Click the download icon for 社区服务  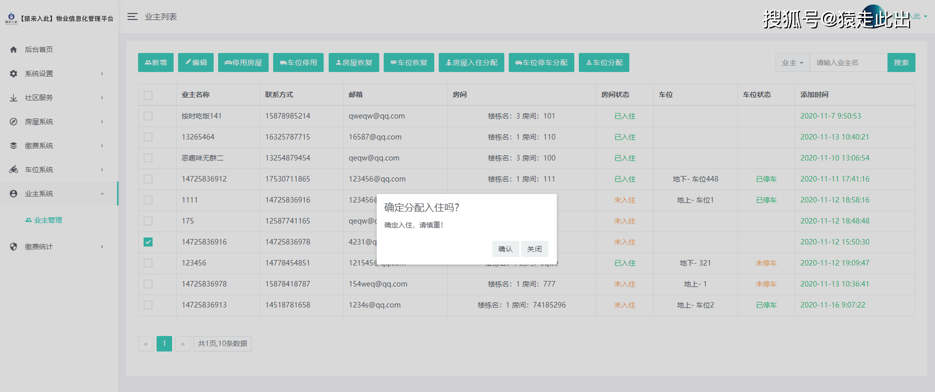pyautogui.click(x=14, y=97)
